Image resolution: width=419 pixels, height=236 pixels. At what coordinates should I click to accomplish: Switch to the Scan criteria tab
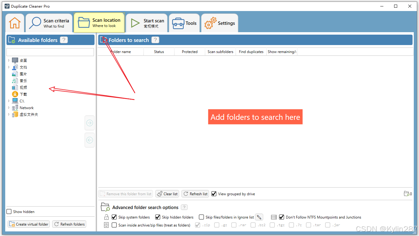[x=49, y=23]
